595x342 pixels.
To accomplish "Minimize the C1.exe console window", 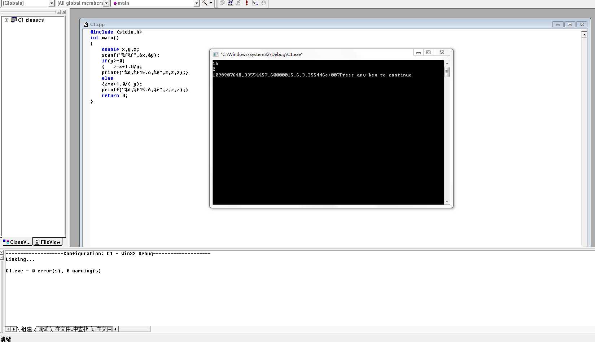I will (x=419, y=53).
